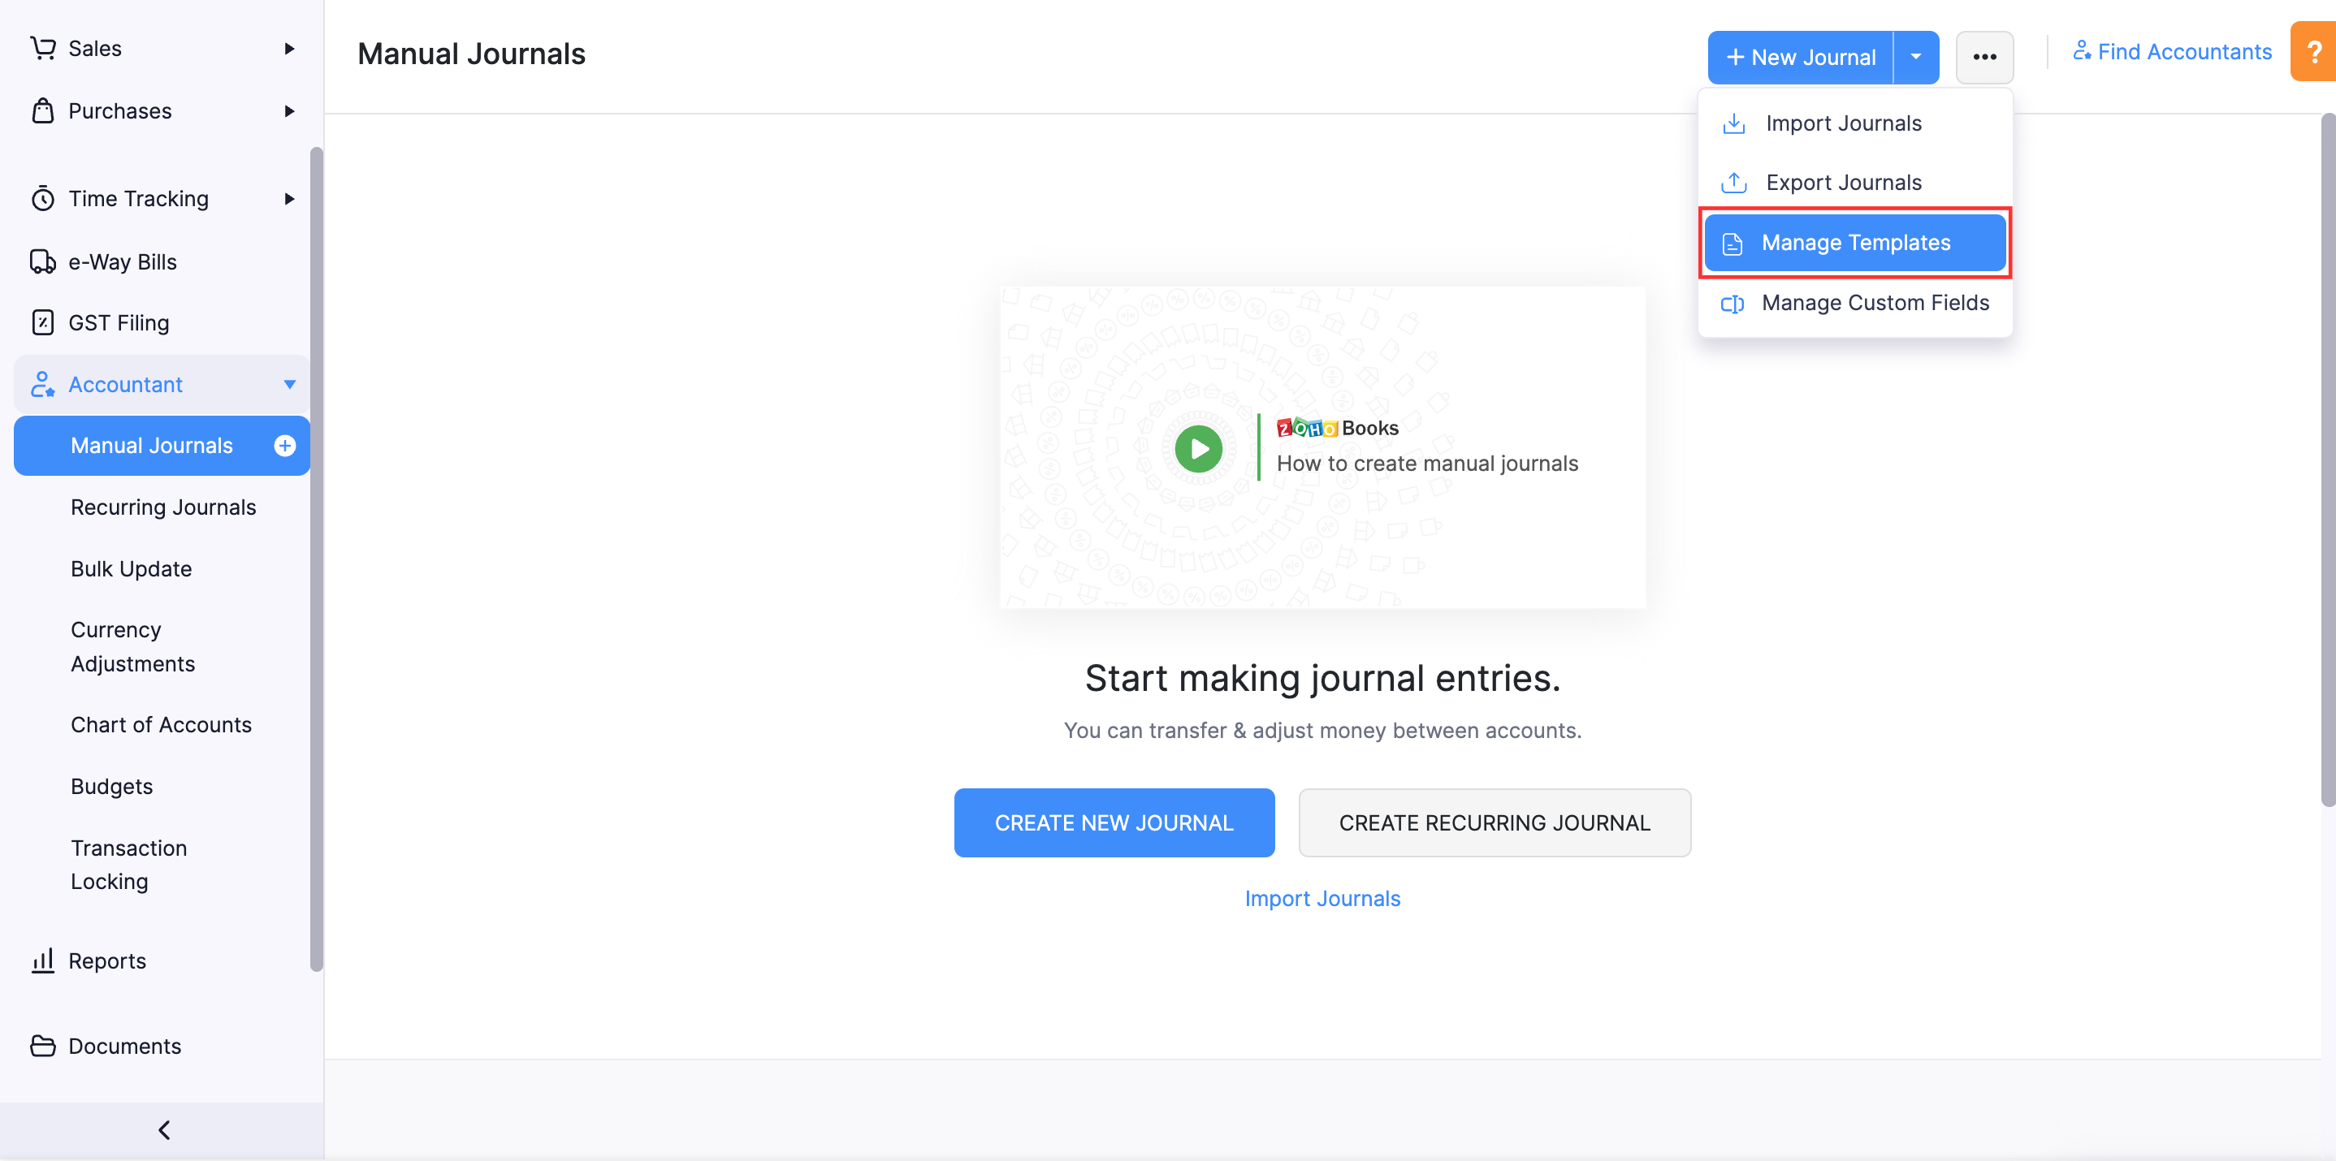Viewport: 2336px width, 1161px height.
Task: Click the Purchases navigation icon
Action: [41, 109]
